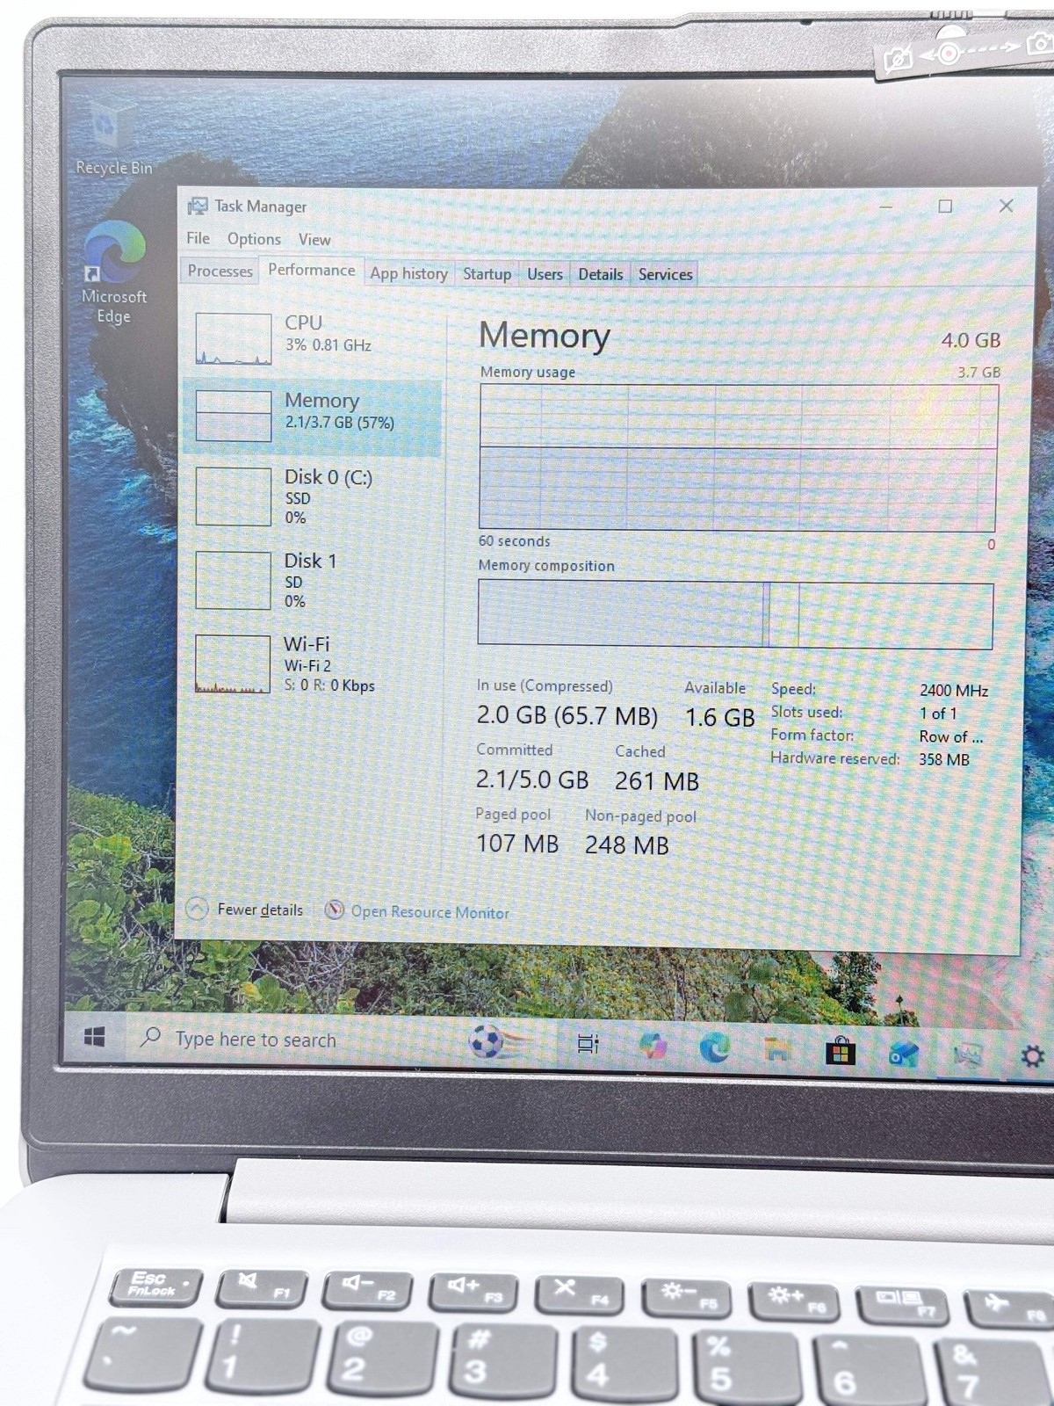This screenshot has width=1054, height=1406.
Task: Click the Cached 261 MB value
Action: coord(657,781)
